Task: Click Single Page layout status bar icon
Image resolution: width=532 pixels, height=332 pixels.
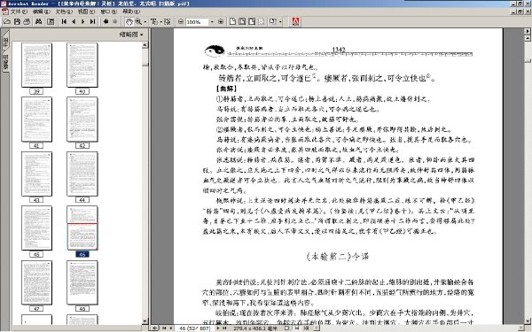Action: click(x=287, y=328)
